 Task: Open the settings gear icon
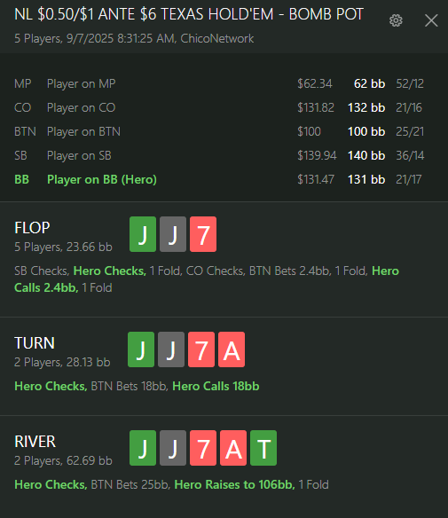396,20
